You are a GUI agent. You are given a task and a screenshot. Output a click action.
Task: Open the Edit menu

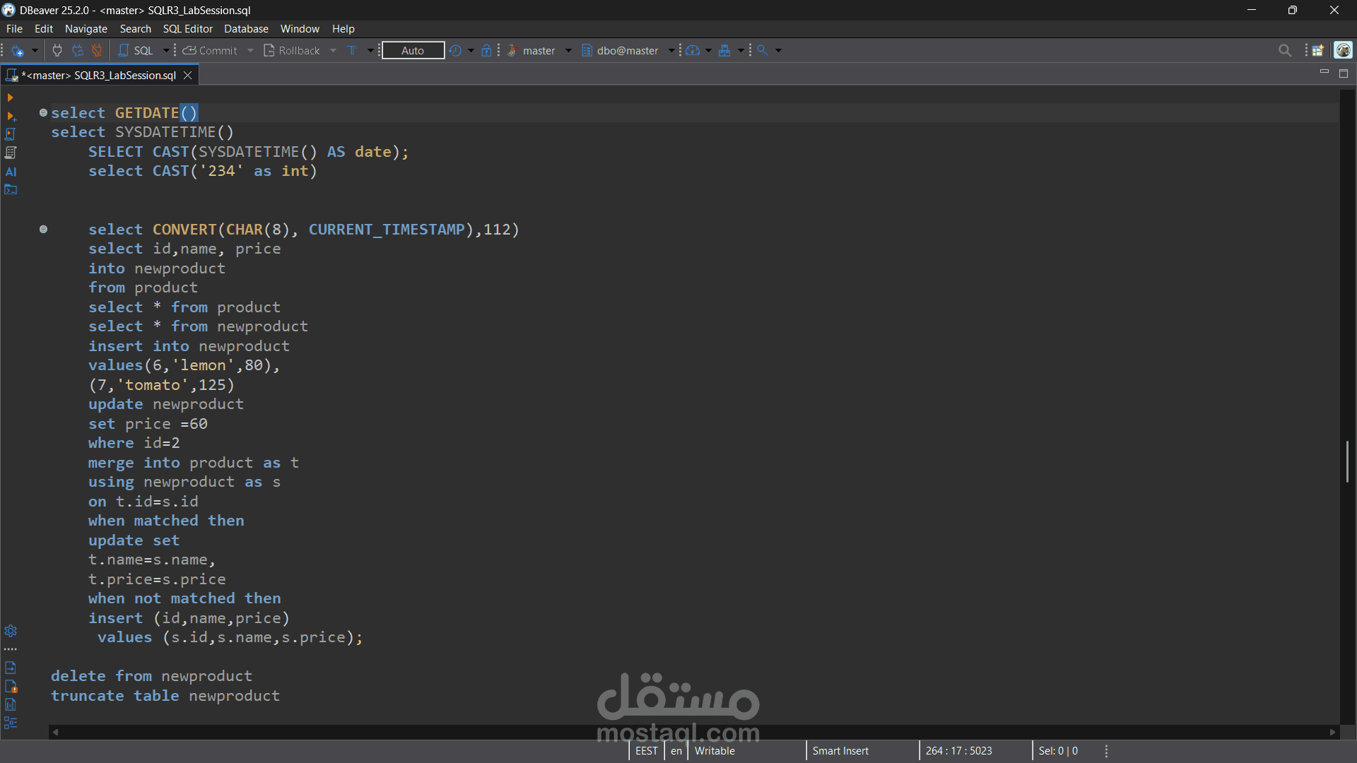pos(44,29)
